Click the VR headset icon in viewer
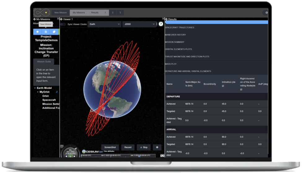This screenshot has height=174, width=302. click(x=162, y=156)
